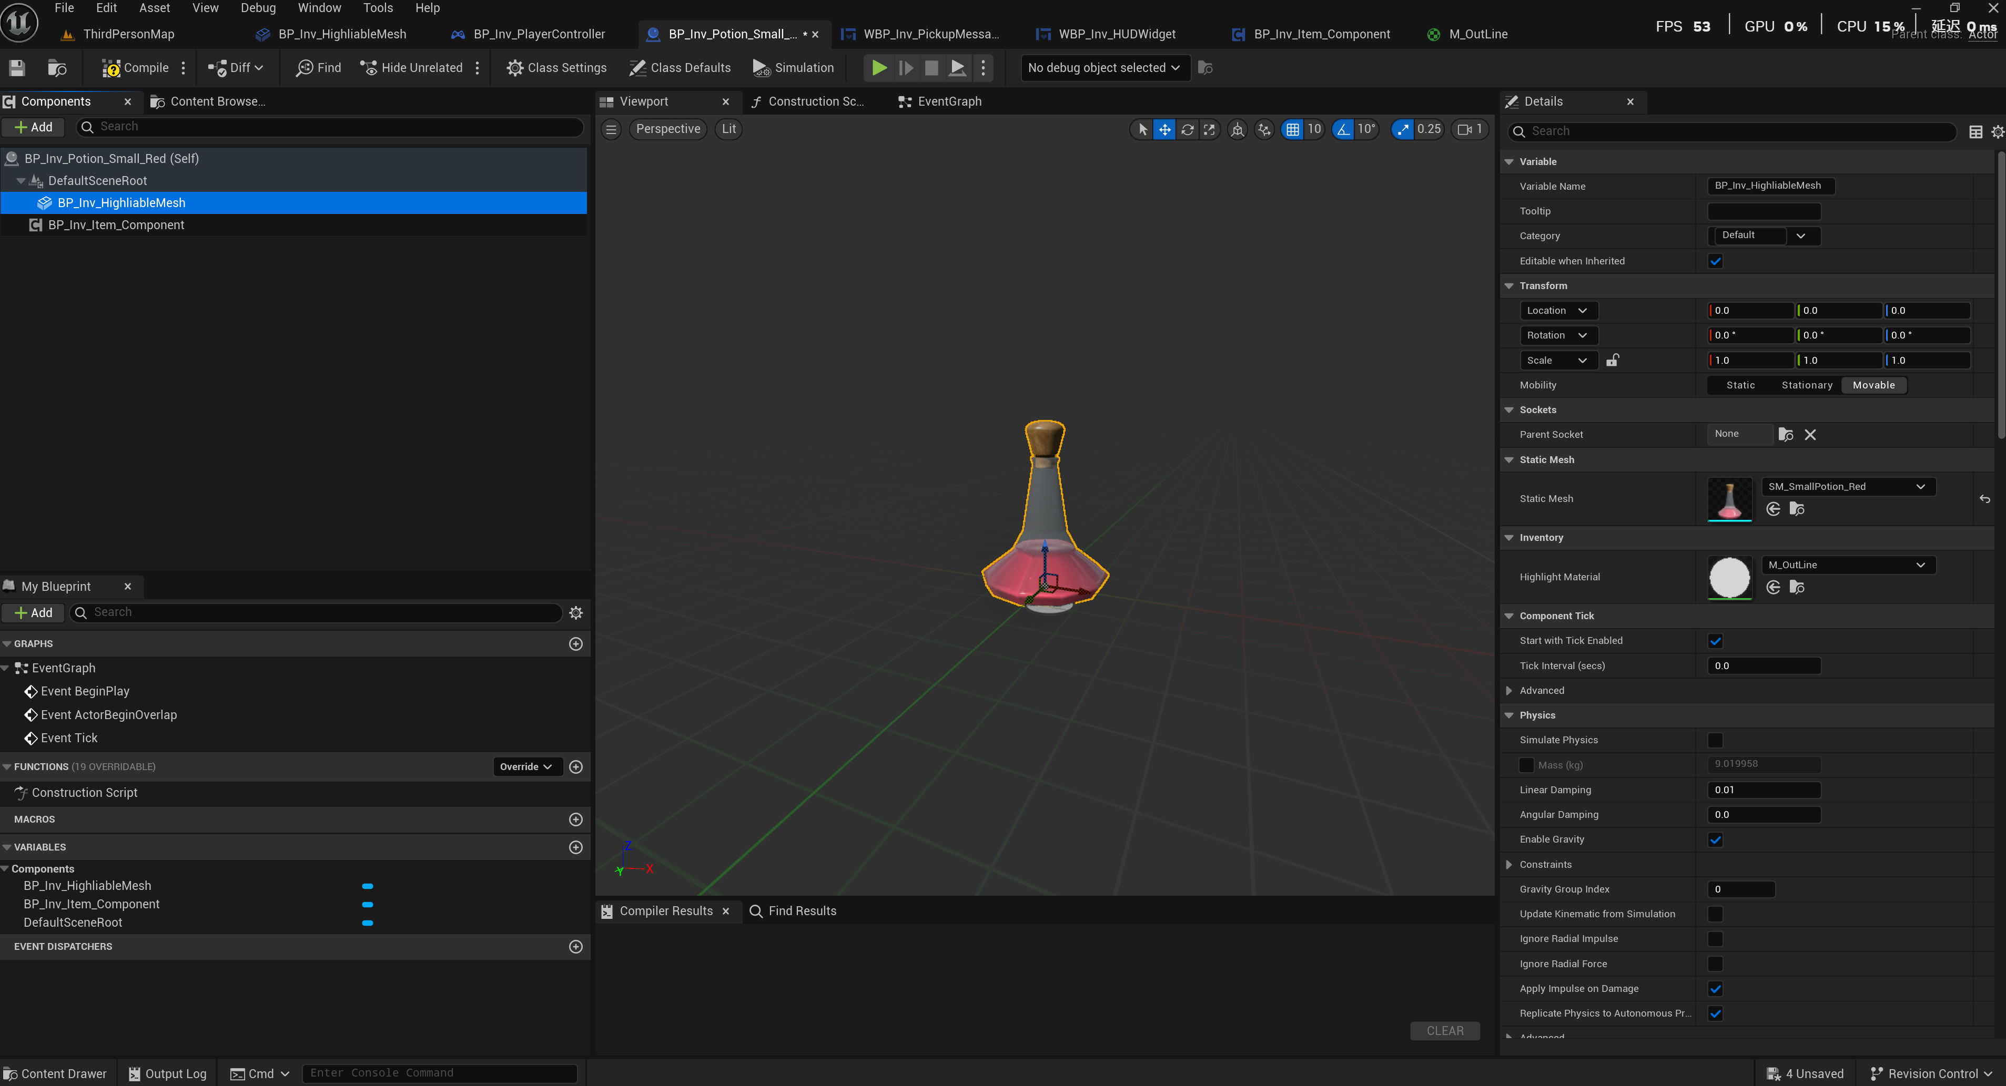This screenshot has height=1086, width=2006.
Task: Collapse the Transform section in Details
Action: (x=1509, y=286)
